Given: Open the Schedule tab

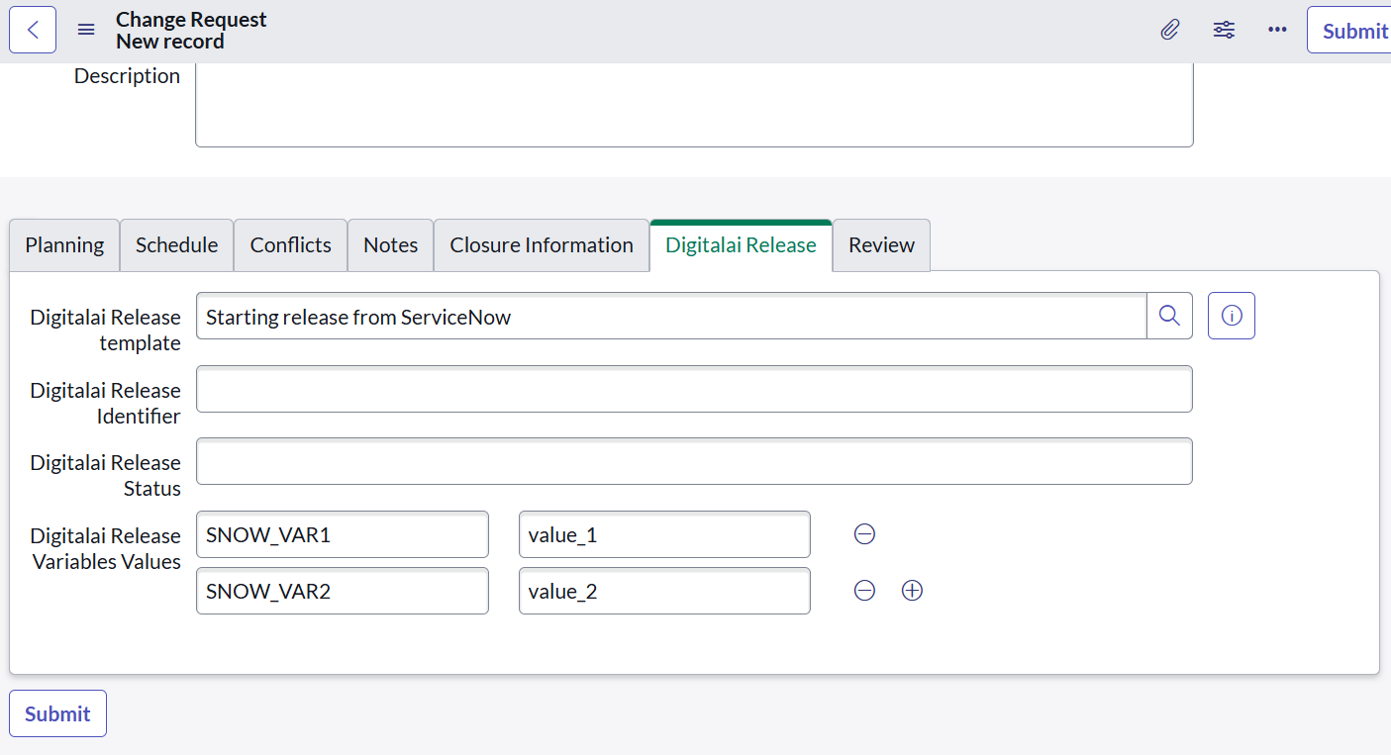Looking at the screenshot, I should [176, 245].
